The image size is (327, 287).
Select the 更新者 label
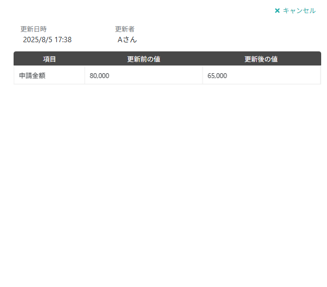point(125,29)
